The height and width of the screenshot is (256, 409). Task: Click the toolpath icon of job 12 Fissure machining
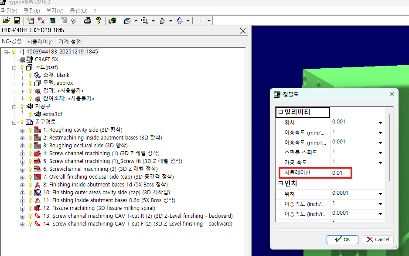click(37, 208)
